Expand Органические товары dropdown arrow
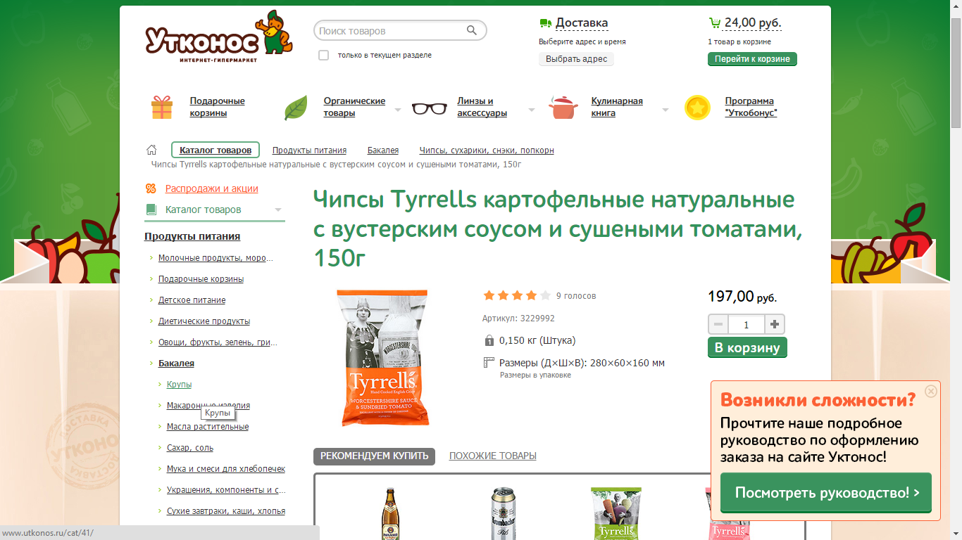This screenshot has height=540, width=962. [x=398, y=110]
